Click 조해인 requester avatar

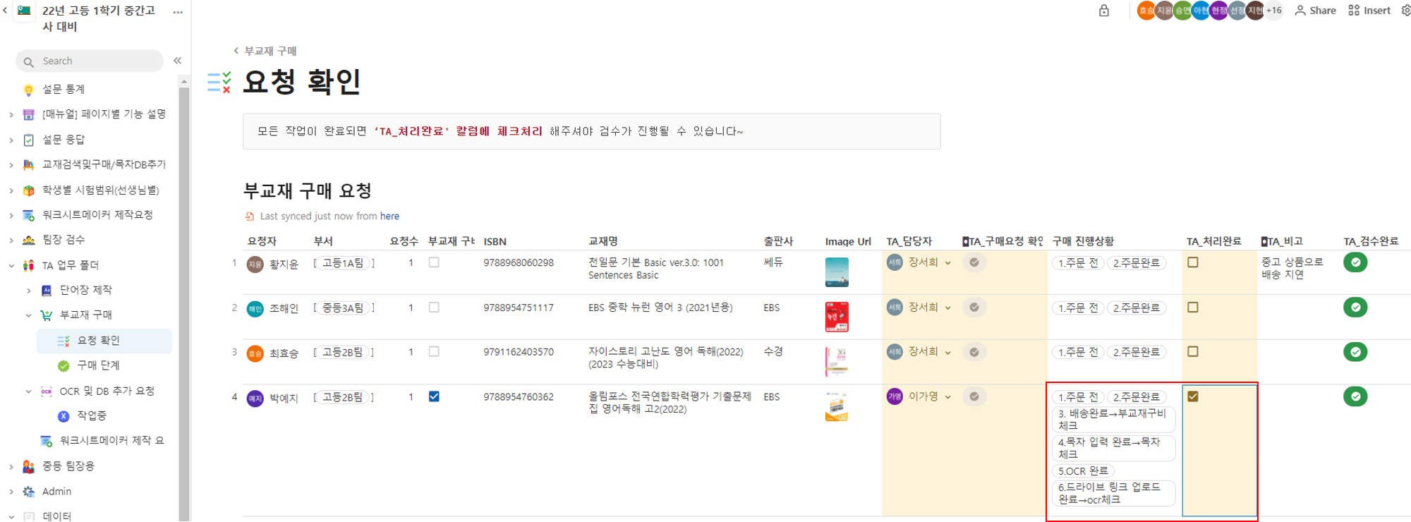pos(255,309)
